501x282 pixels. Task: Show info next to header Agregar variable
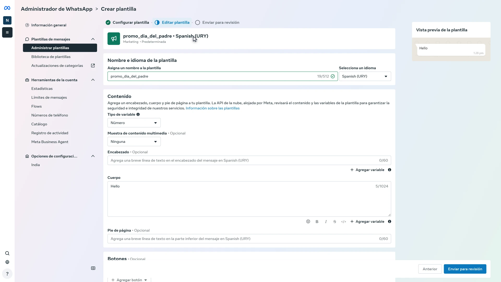(x=390, y=170)
